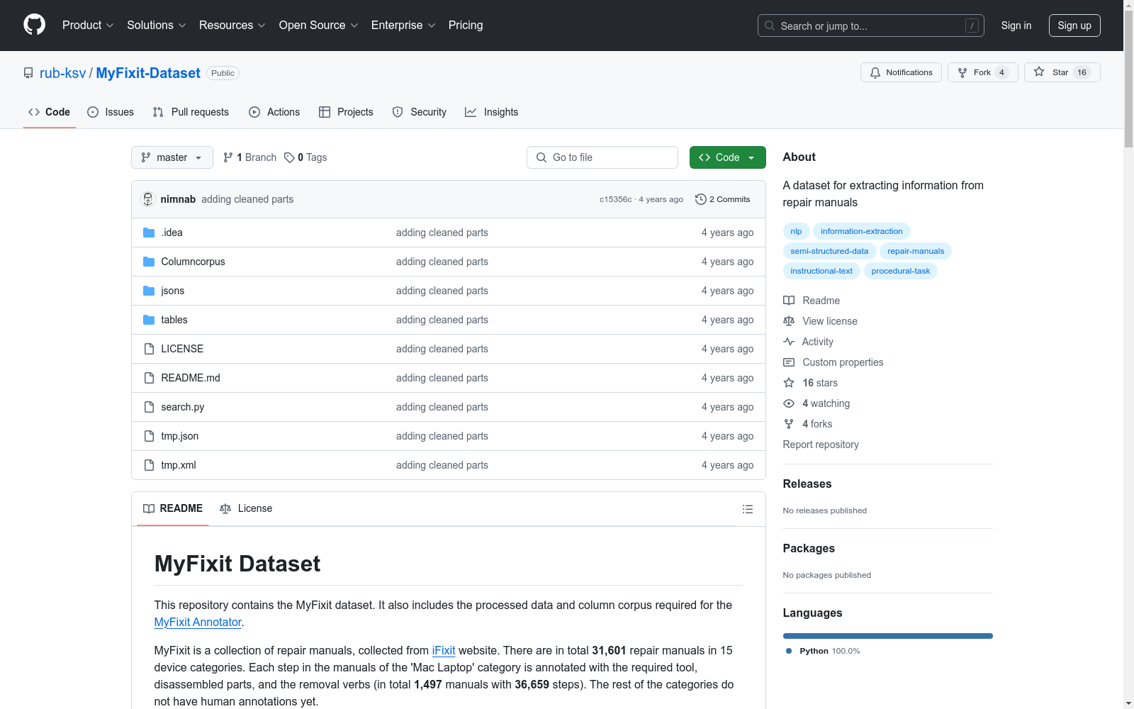Open the 2 Commits link

pos(723,199)
